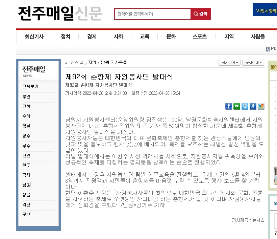This screenshot has width=277, height=239.
Task: Share article via Naver icon
Action: pyautogui.click(x=237, y=106)
